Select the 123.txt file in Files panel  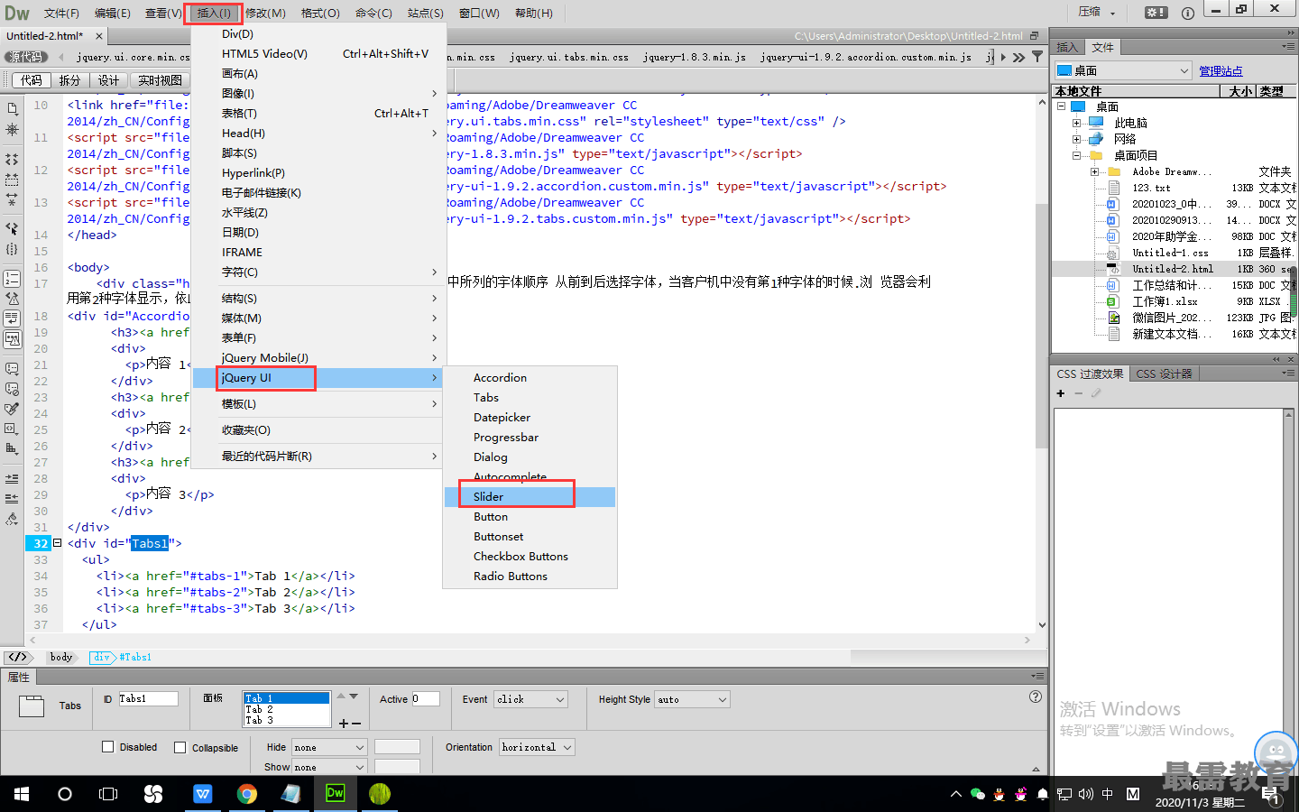(x=1151, y=188)
